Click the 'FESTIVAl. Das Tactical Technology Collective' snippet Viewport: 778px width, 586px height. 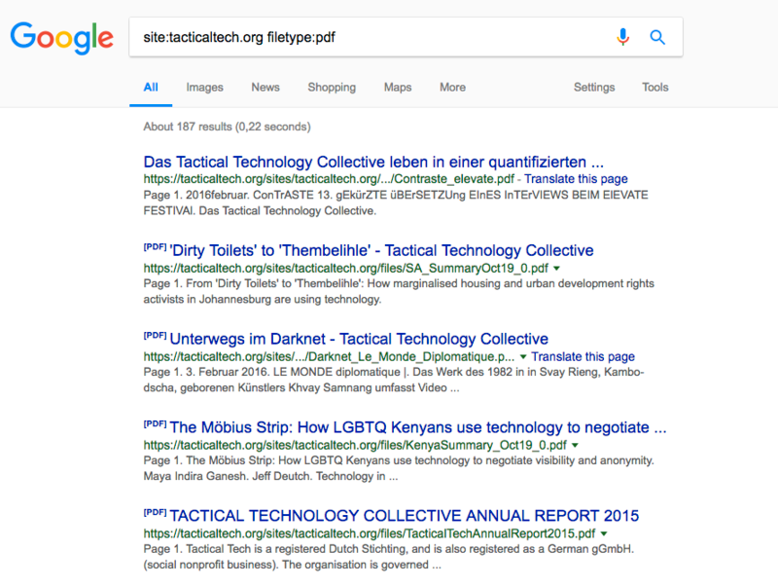pyautogui.click(x=260, y=210)
